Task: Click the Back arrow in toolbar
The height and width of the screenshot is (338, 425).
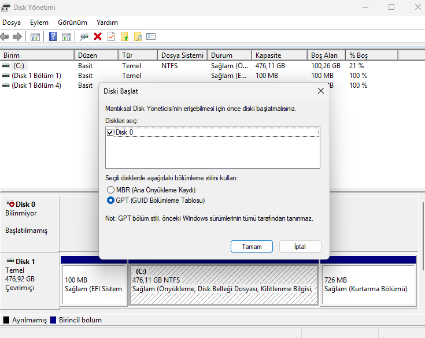Action: [5, 36]
